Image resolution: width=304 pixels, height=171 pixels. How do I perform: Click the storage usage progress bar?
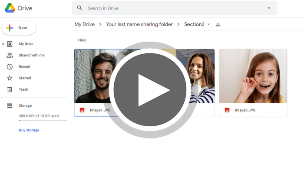coord(43,121)
